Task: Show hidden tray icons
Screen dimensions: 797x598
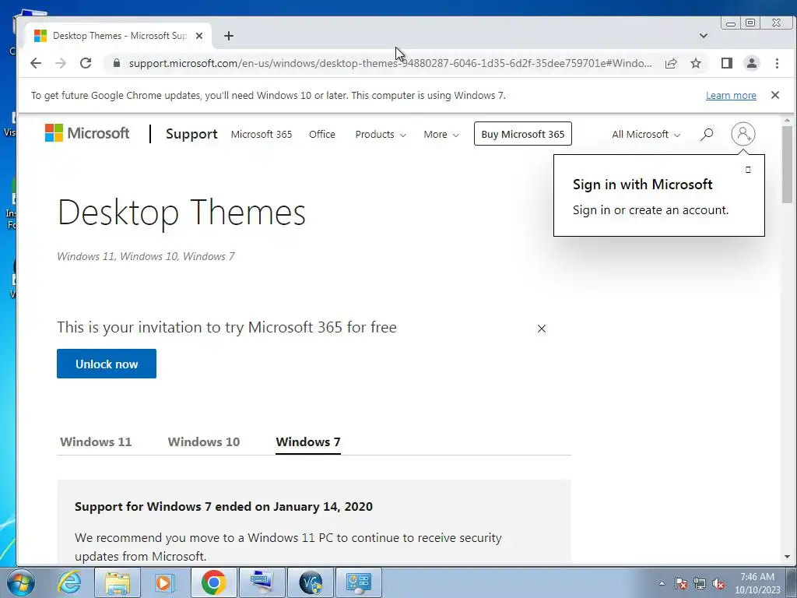Action: (x=662, y=583)
